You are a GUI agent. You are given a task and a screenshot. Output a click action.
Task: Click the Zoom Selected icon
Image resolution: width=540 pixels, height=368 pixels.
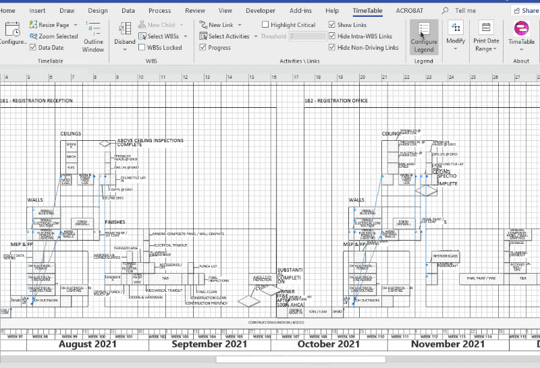33,36
